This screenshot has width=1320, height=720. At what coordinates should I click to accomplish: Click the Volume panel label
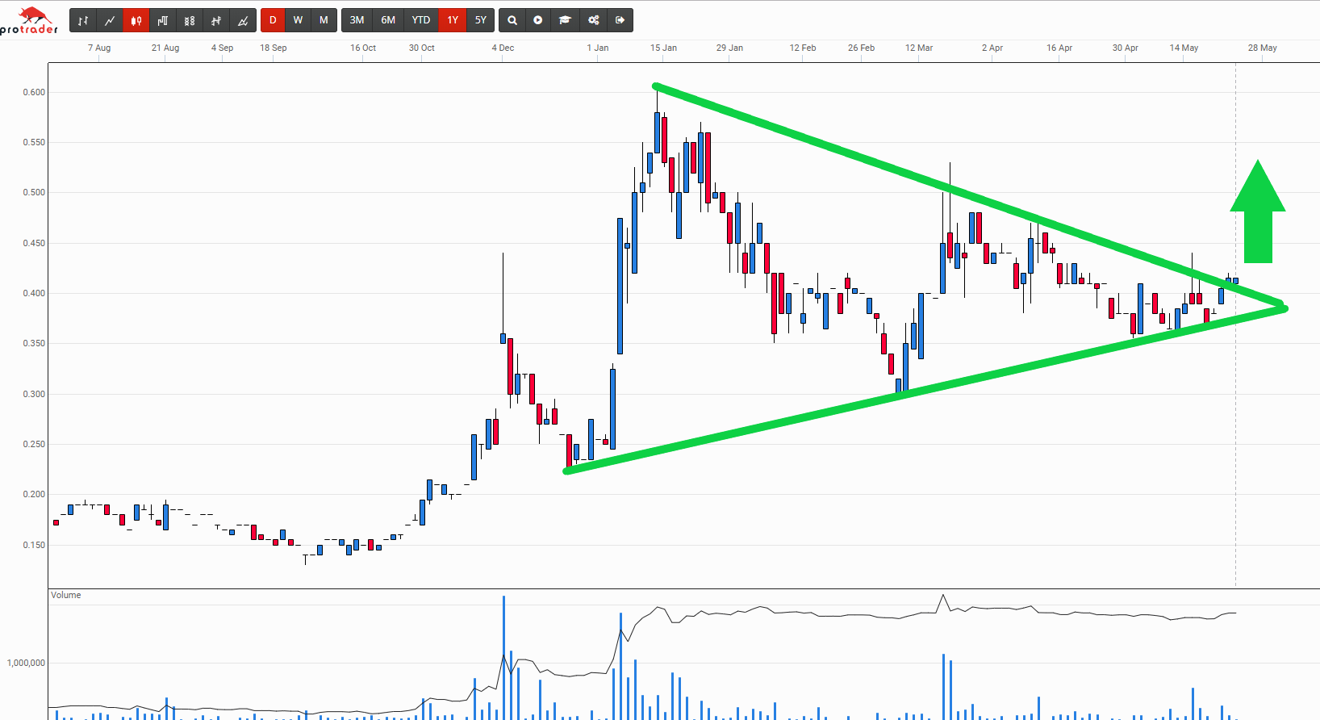click(x=66, y=595)
